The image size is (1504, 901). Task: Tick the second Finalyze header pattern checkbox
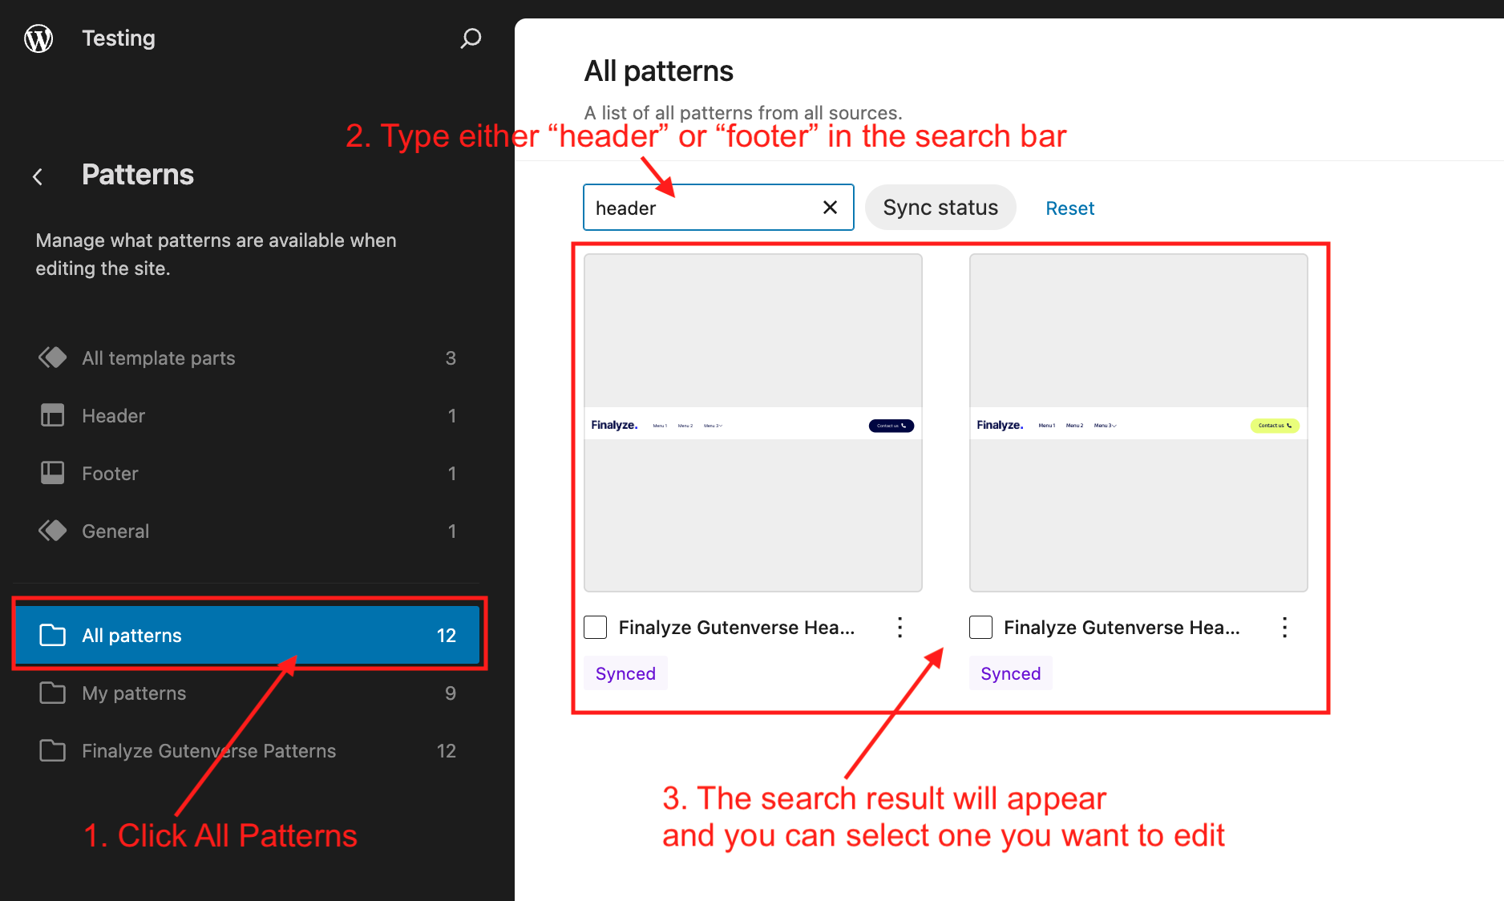pyautogui.click(x=980, y=627)
